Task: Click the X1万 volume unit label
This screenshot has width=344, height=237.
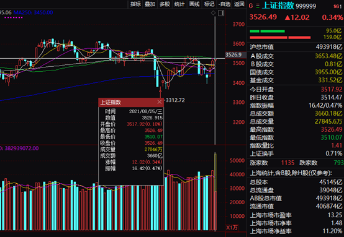Action: [232, 228]
